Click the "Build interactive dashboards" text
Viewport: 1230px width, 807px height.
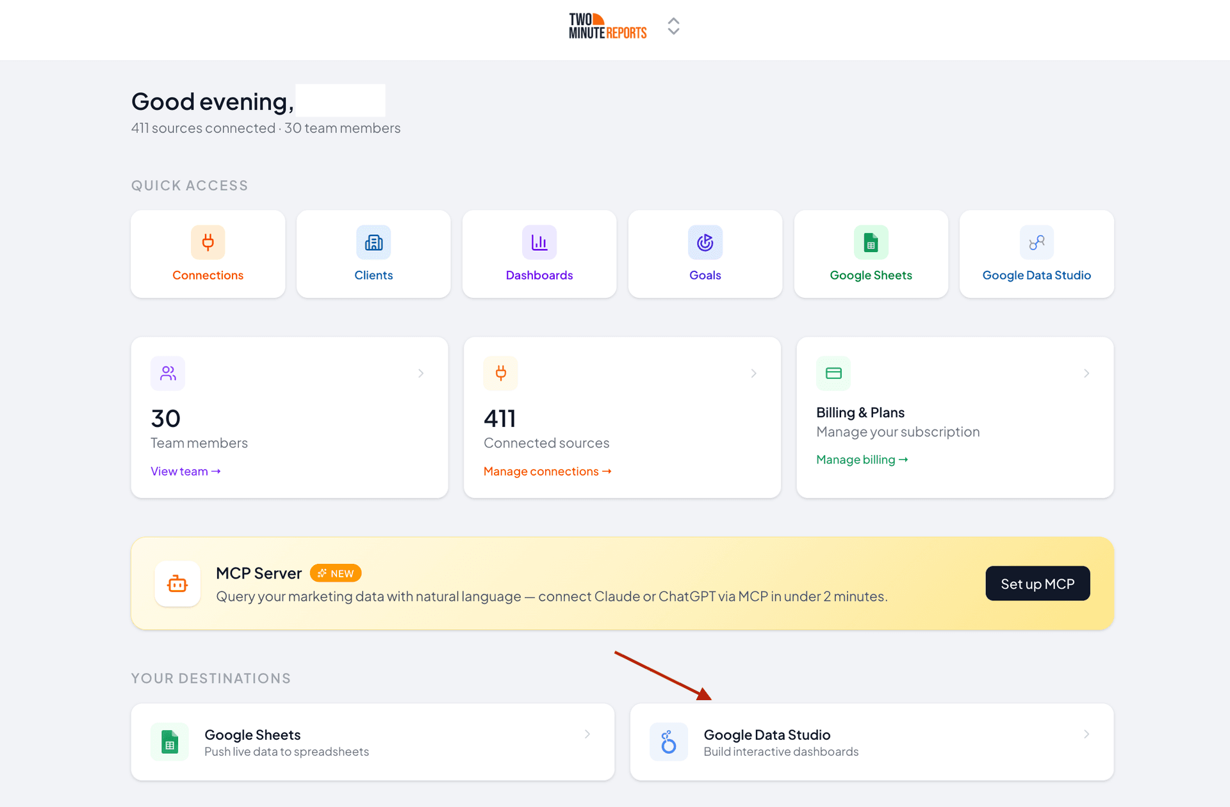pyautogui.click(x=781, y=751)
